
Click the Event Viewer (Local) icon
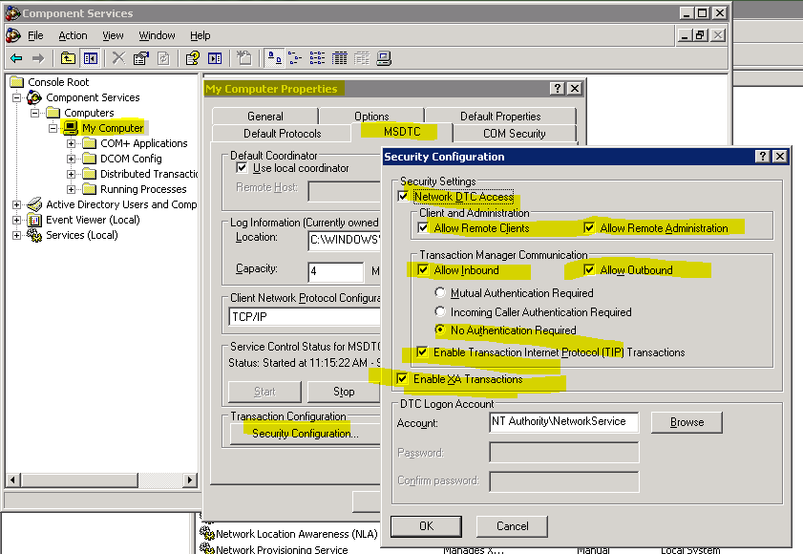point(34,221)
